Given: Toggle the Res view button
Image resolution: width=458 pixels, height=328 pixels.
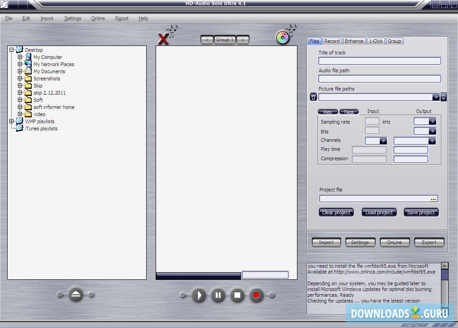Looking at the screenshot, I should click(328, 112).
